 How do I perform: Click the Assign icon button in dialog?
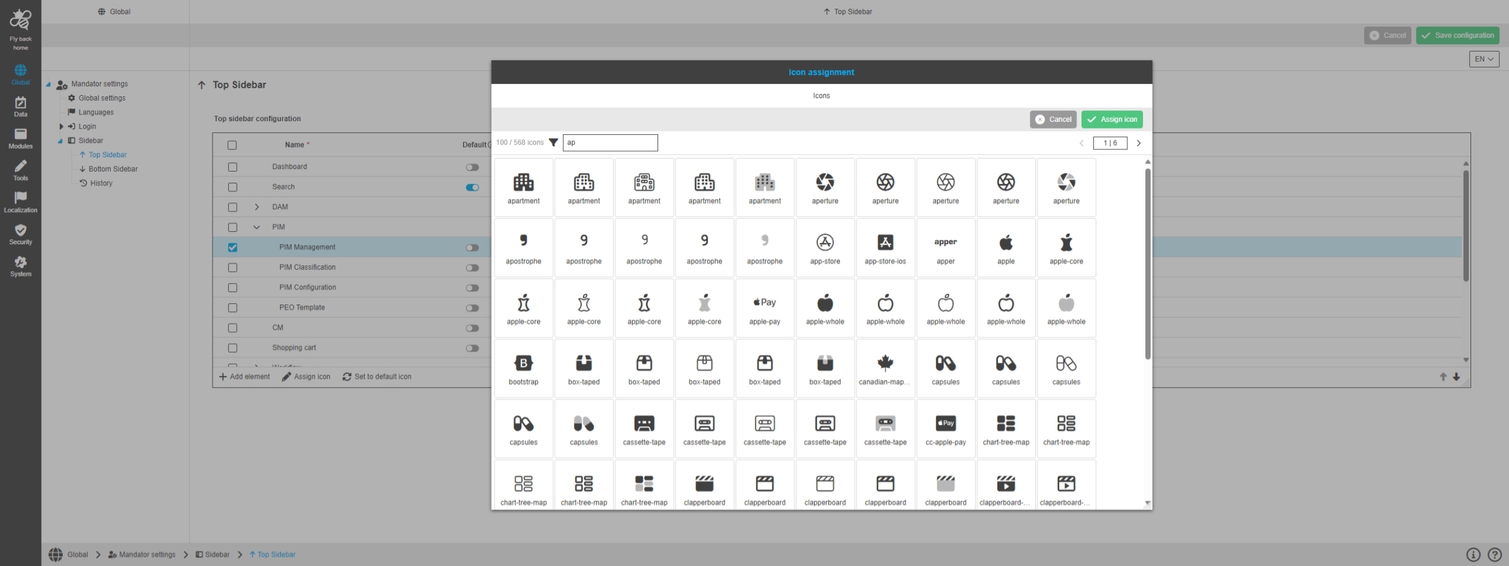[x=1111, y=119]
